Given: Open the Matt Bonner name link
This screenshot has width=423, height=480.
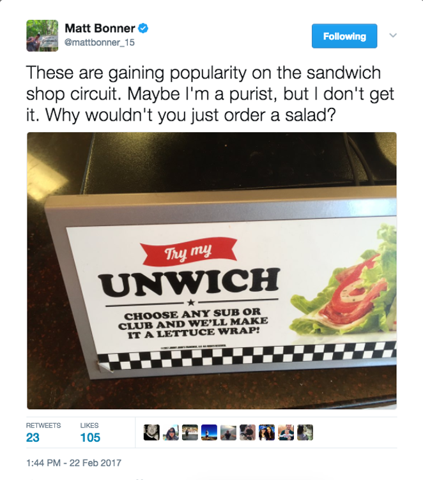Looking at the screenshot, I should click(x=100, y=29).
